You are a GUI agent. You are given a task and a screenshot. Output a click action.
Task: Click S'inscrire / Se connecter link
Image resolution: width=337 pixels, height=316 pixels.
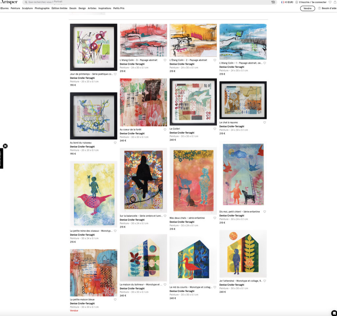click(x=313, y=2)
